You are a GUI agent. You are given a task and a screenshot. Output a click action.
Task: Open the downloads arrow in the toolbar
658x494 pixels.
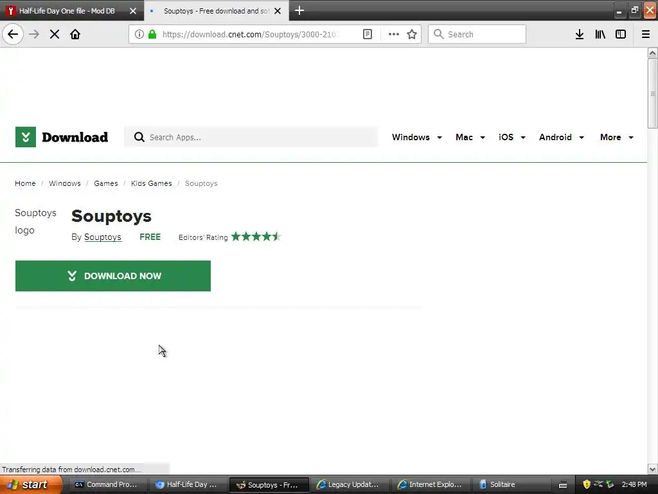click(x=580, y=34)
